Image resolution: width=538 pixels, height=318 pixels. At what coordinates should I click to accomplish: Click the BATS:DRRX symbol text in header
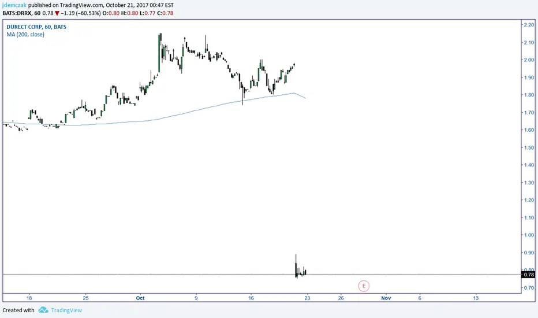click(17, 13)
